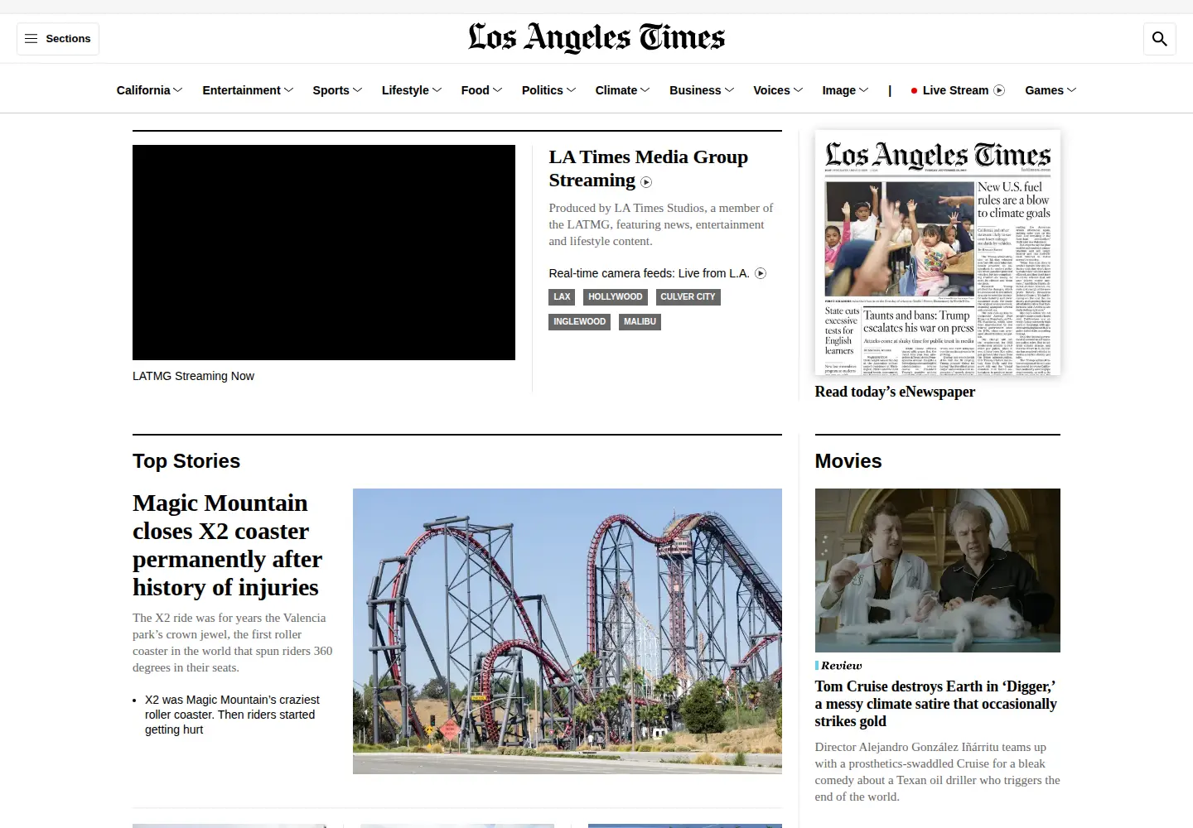Expand the Politics dropdown chevron
Screen dimensions: 1193x828
click(571, 90)
